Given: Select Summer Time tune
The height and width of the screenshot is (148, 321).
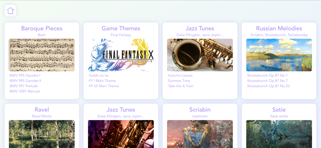Looking at the screenshot, I should click(x=179, y=81).
